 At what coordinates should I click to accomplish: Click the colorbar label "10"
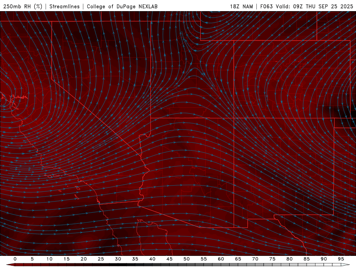[x=49, y=259]
